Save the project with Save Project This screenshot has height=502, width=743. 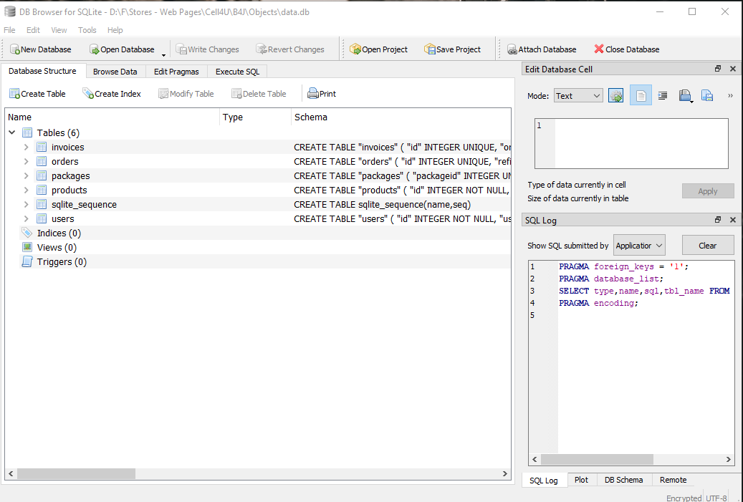pos(430,49)
